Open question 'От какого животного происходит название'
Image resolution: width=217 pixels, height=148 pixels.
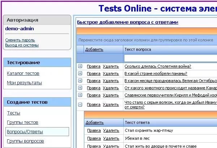(x=171, y=88)
